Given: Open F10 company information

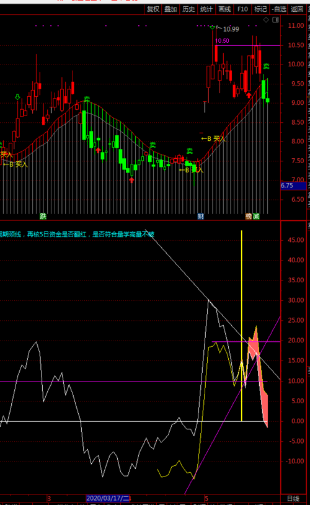Looking at the screenshot, I should [242, 9].
